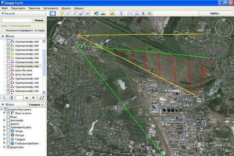This screenshot has height=156, width=234.
Task: Click the print toolbar icon
Action: point(137,14)
